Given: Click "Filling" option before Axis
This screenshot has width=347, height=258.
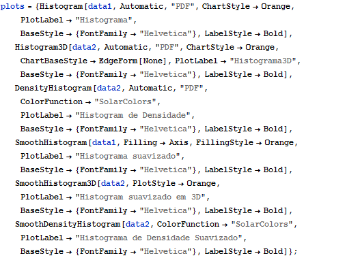Looking at the screenshot, I should tap(141, 142).
